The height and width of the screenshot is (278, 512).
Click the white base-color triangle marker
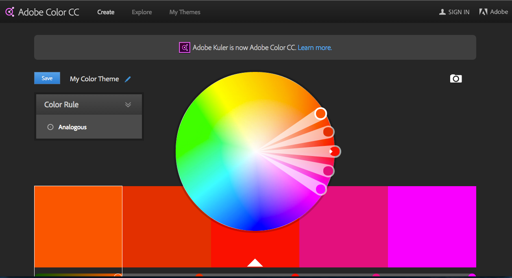(x=255, y=263)
